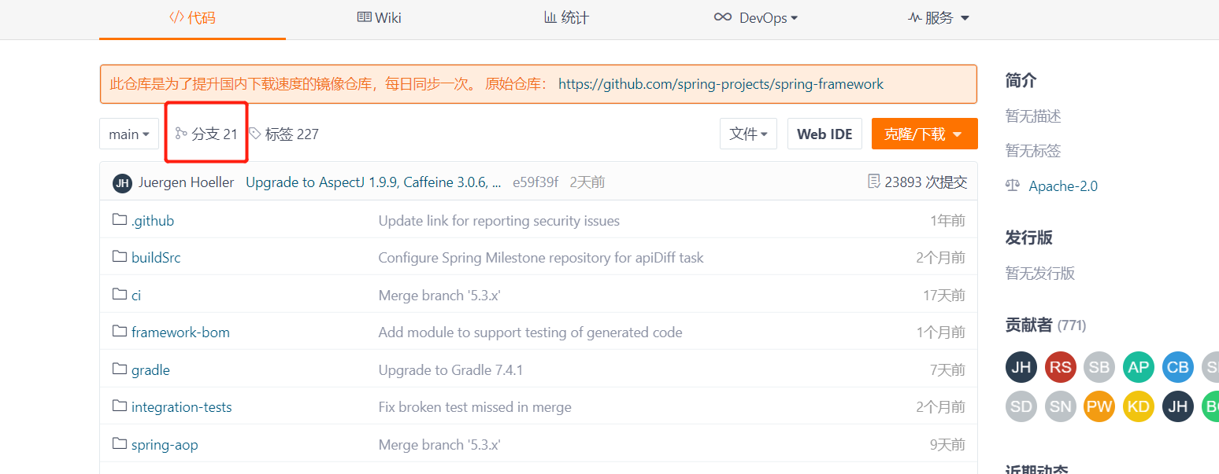Click the folder icon for integration-tests
The height and width of the screenshot is (474, 1219).
(120, 406)
